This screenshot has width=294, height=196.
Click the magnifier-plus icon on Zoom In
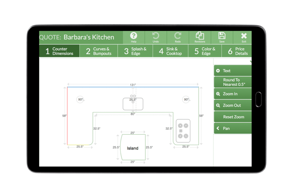point(218,94)
